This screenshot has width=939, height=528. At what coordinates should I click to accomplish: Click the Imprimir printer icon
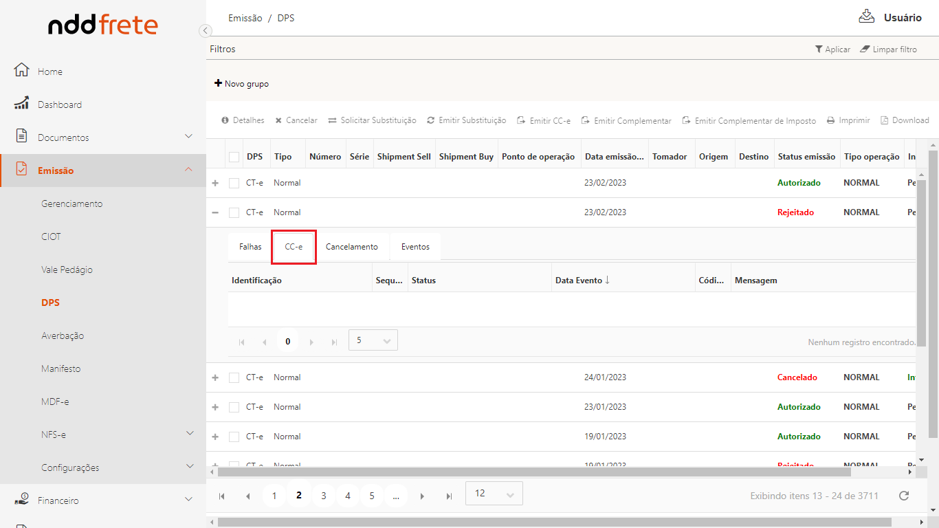tap(831, 120)
